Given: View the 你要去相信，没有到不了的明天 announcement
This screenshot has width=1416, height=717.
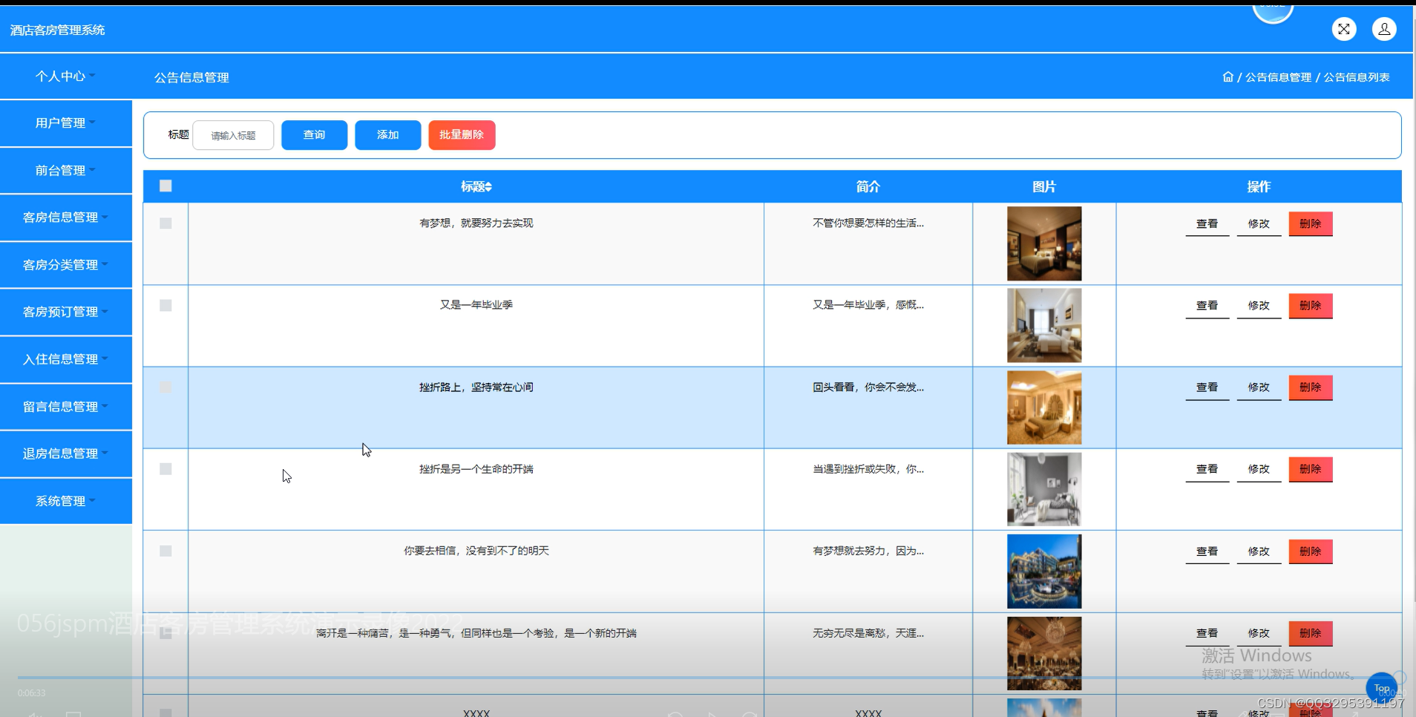Looking at the screenshot, I should (x=1207, y=551).
